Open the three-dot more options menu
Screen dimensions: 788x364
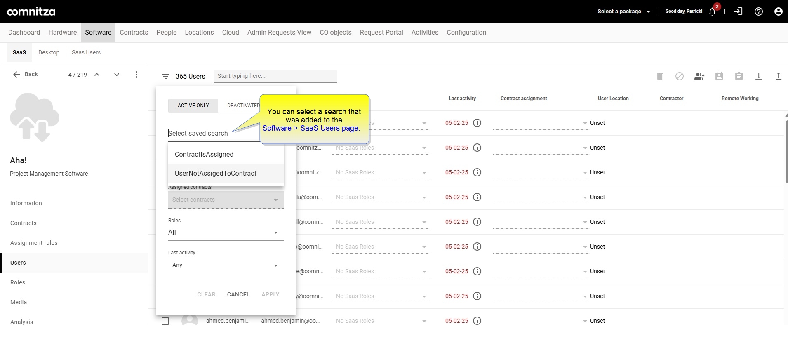pyautogui.click(x=136, y=75)
